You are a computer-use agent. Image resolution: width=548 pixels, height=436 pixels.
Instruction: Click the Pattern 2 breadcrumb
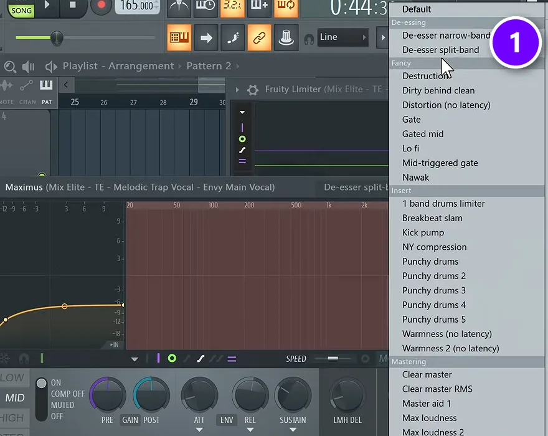point(209,66)
